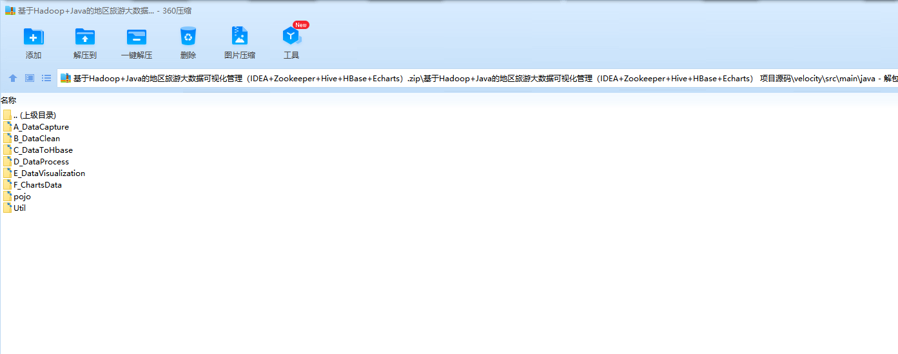Viewport: 898px width, 354px height.
Task: Select the E_DataVisualization folder name
Action: click(x=49, y=173)
